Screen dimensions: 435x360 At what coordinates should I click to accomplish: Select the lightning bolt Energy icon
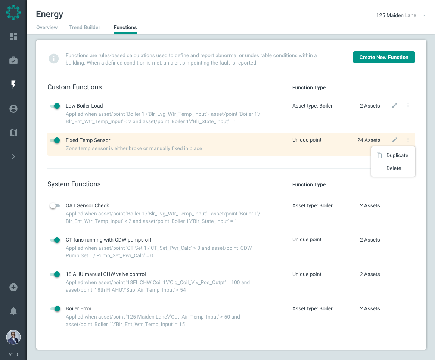pyautogui.click(x=13, y=84)
